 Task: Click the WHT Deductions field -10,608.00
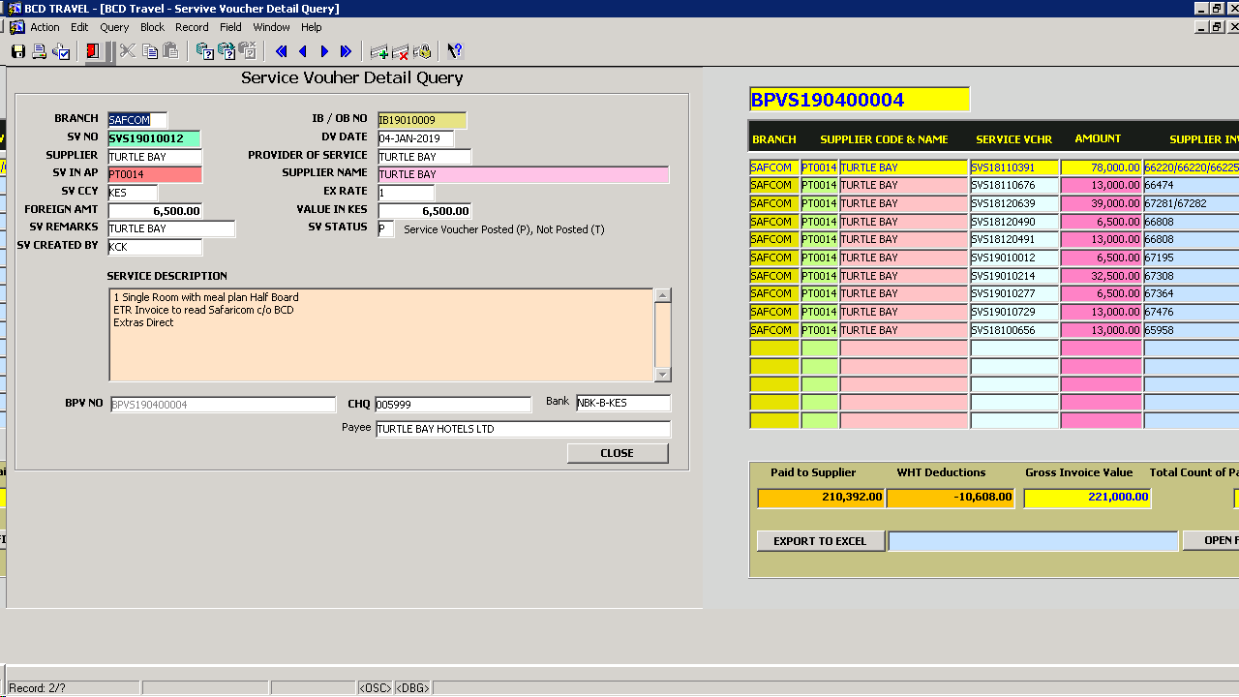coord(950,498)
